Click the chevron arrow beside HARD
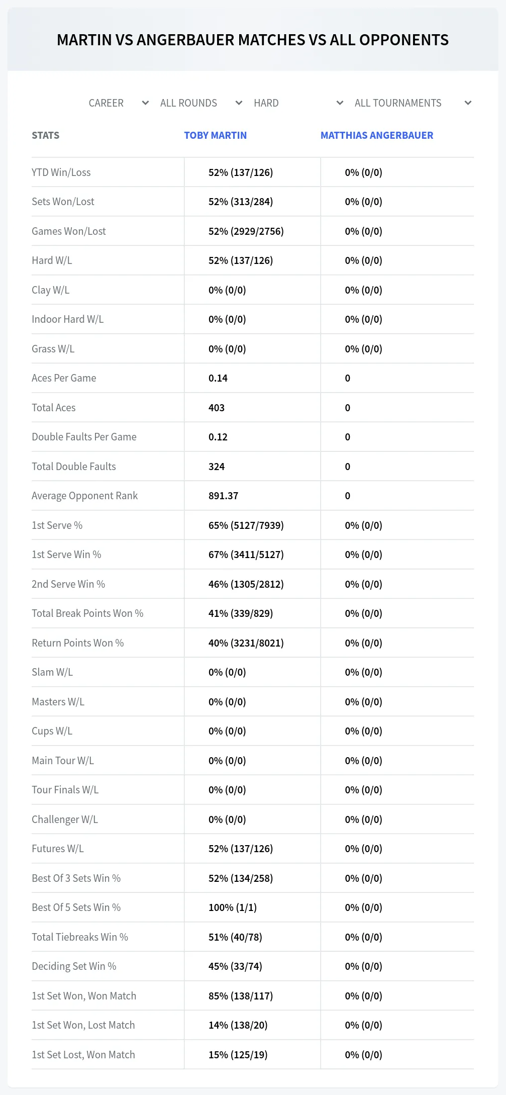 click(x=340, y=103)
